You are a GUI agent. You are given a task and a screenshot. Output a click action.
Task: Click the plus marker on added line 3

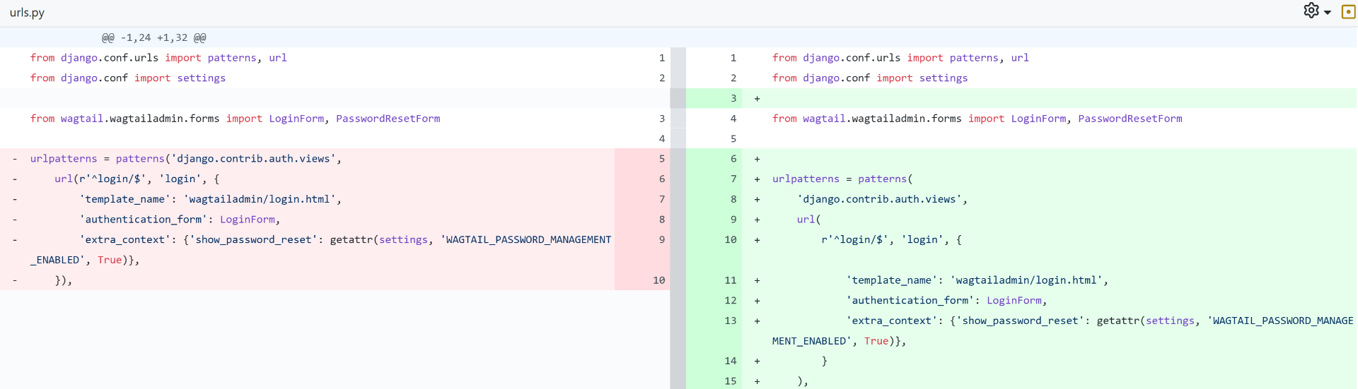[757, 99]
